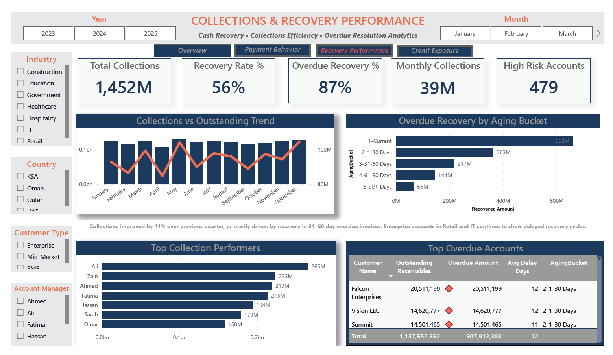Viewport: 613px width, 355px height.
Task: Click the 2-1-30 Days aging bar
Action: click(444, 152)
